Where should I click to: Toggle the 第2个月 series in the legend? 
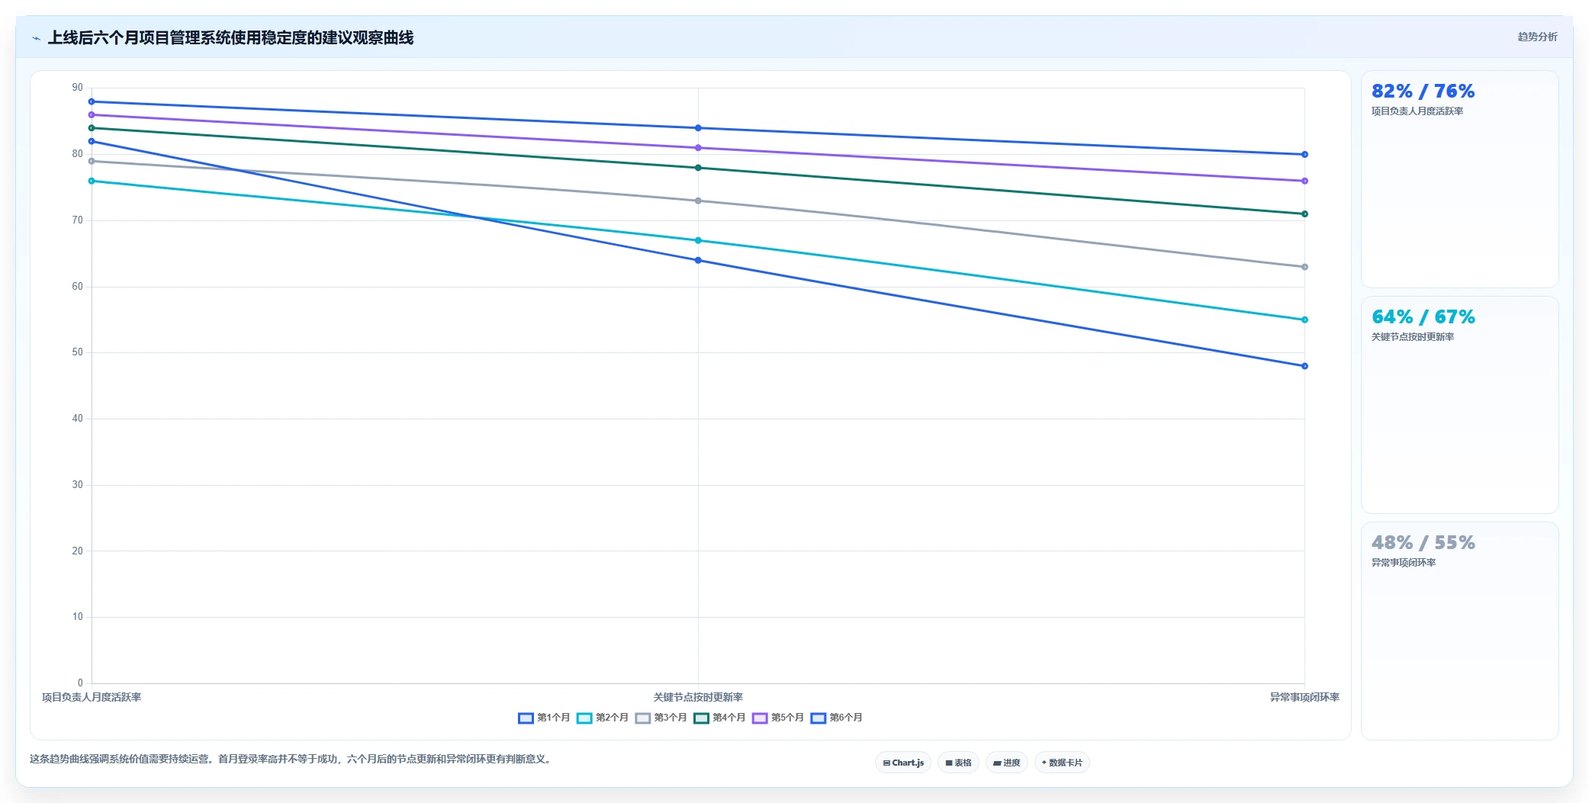603,718
